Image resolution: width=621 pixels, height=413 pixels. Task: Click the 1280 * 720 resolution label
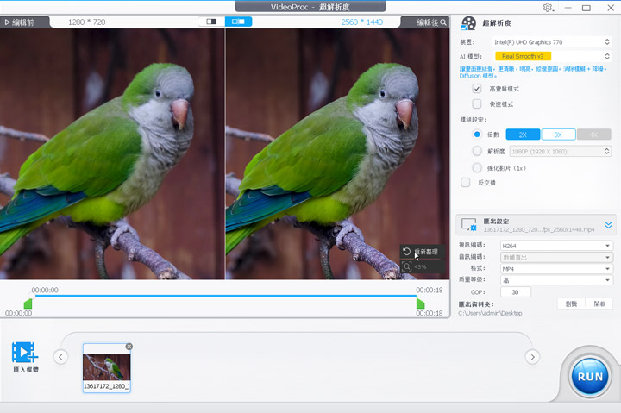pyautogui.click(x=87, y=22)
